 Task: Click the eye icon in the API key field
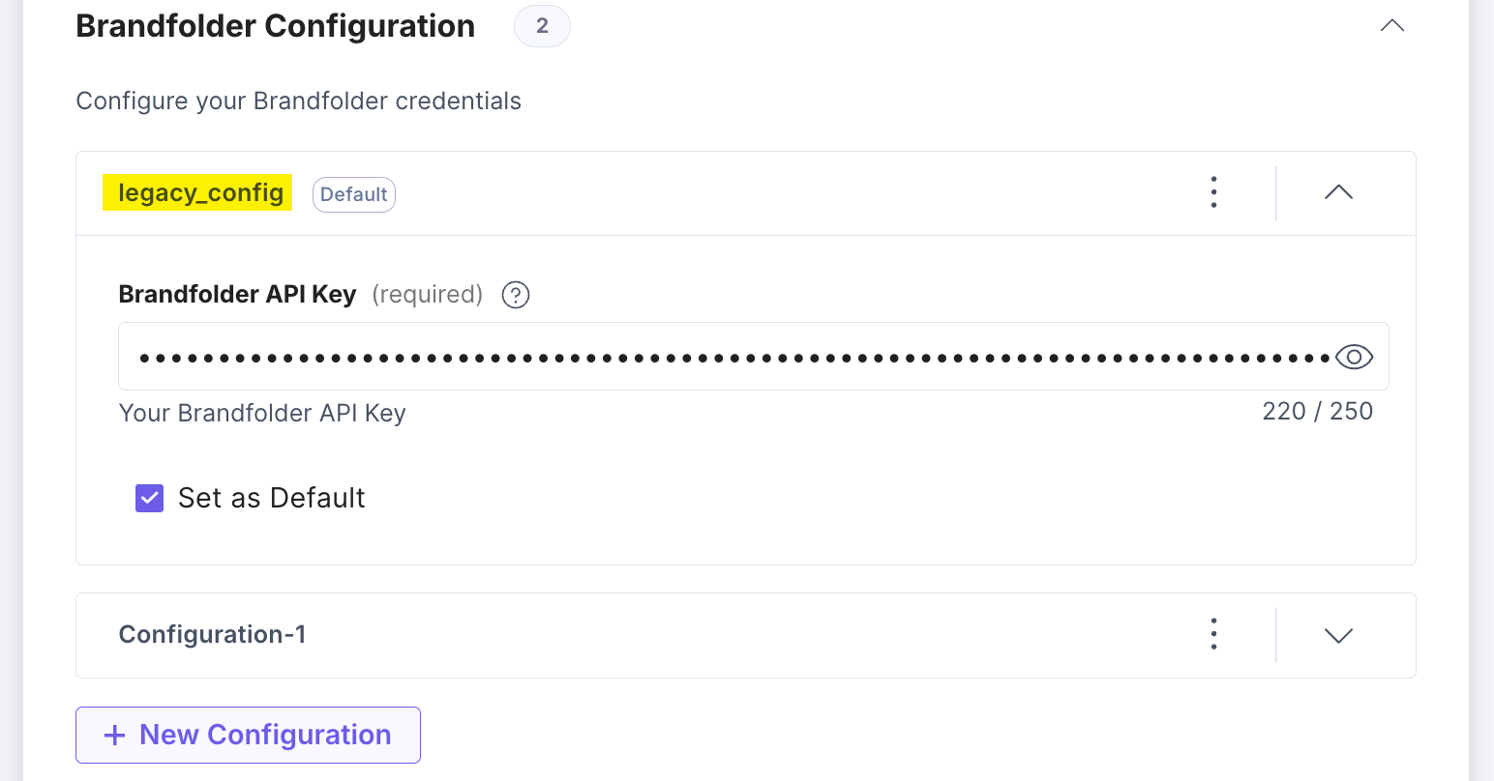[1354, 357]
